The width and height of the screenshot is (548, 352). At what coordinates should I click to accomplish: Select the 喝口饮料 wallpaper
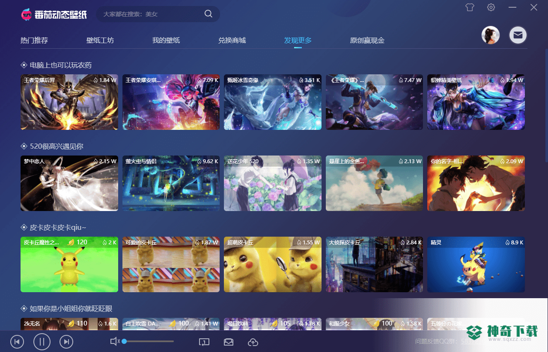[x=273, y=324]
